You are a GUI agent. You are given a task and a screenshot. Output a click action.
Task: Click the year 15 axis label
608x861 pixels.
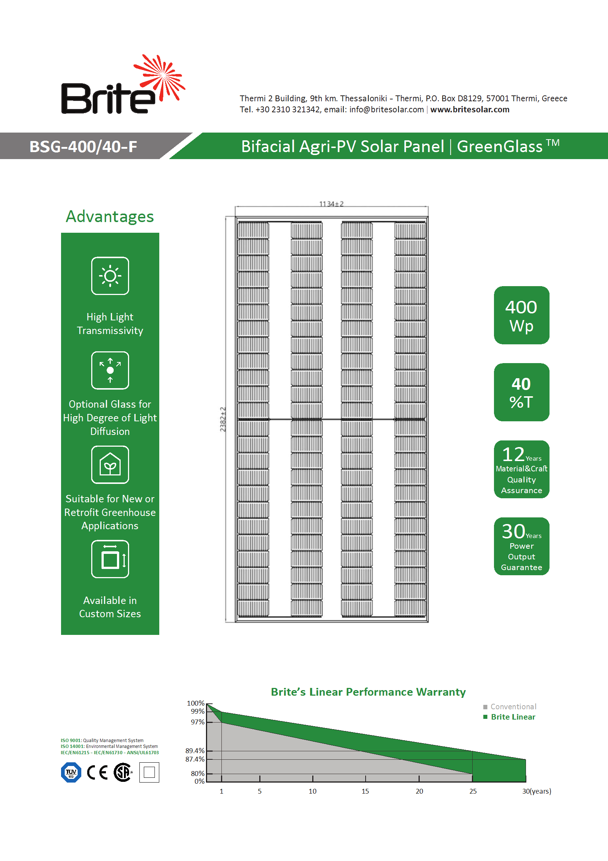tap(365, 791)
